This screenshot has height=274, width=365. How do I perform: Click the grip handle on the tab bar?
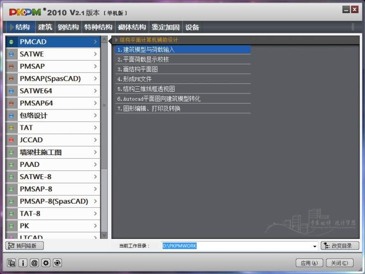(x=353, y=27)
